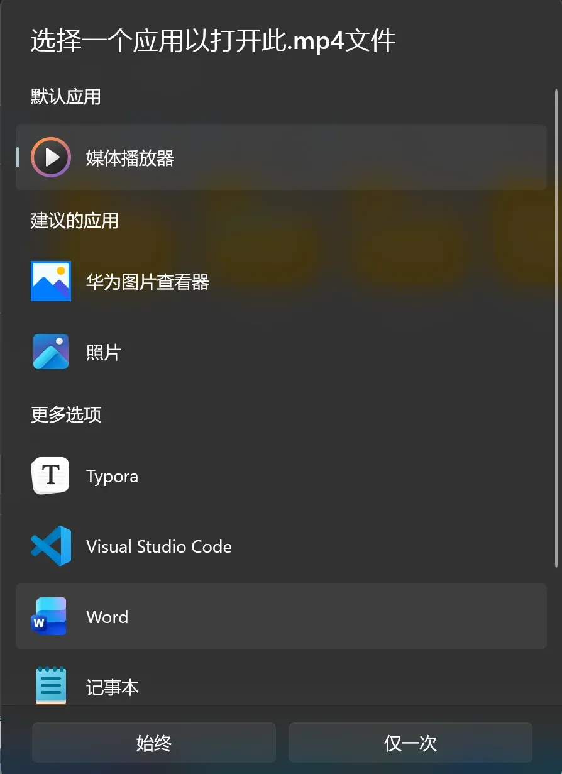Choose 照片 text label
Screen dimensions: 562x774
tap(103, 352)
